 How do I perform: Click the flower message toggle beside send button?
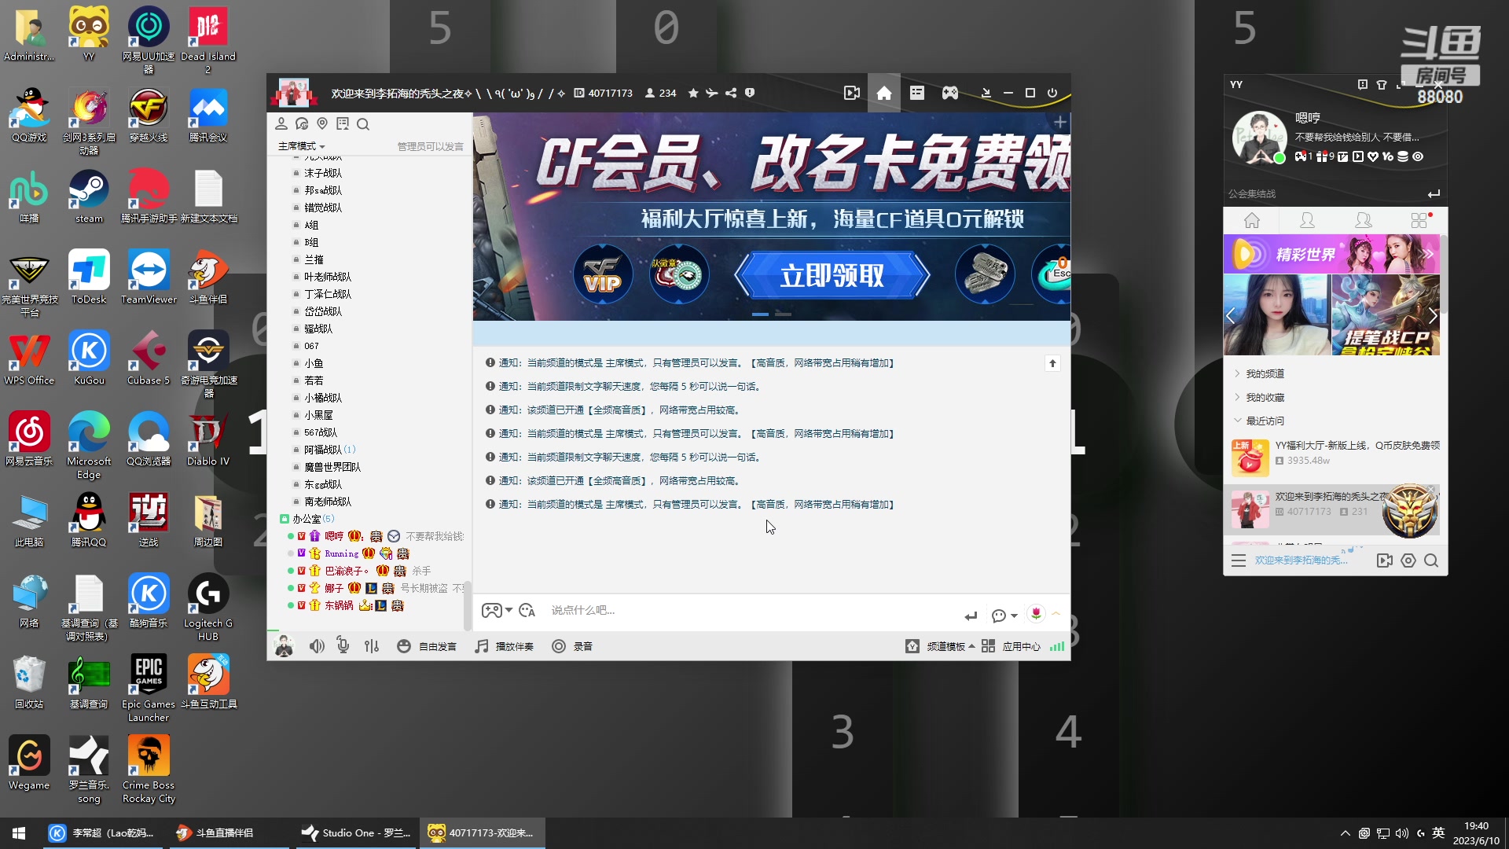click(x=1000, y=616)
